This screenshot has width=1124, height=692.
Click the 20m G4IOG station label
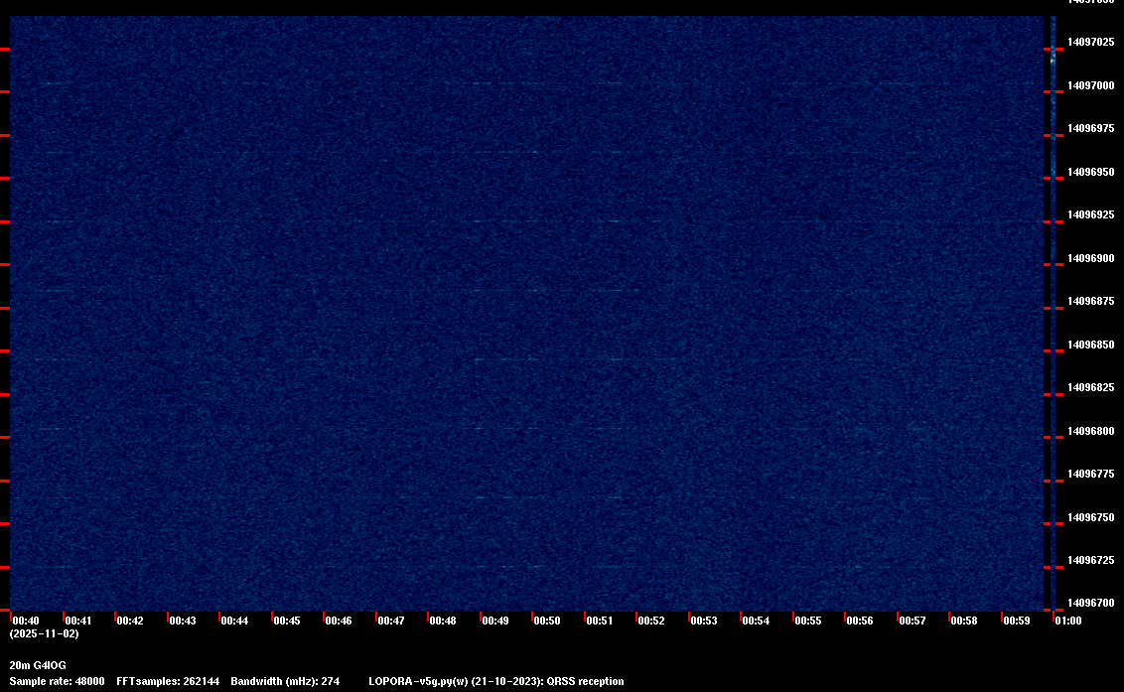[x=38, y=665]
